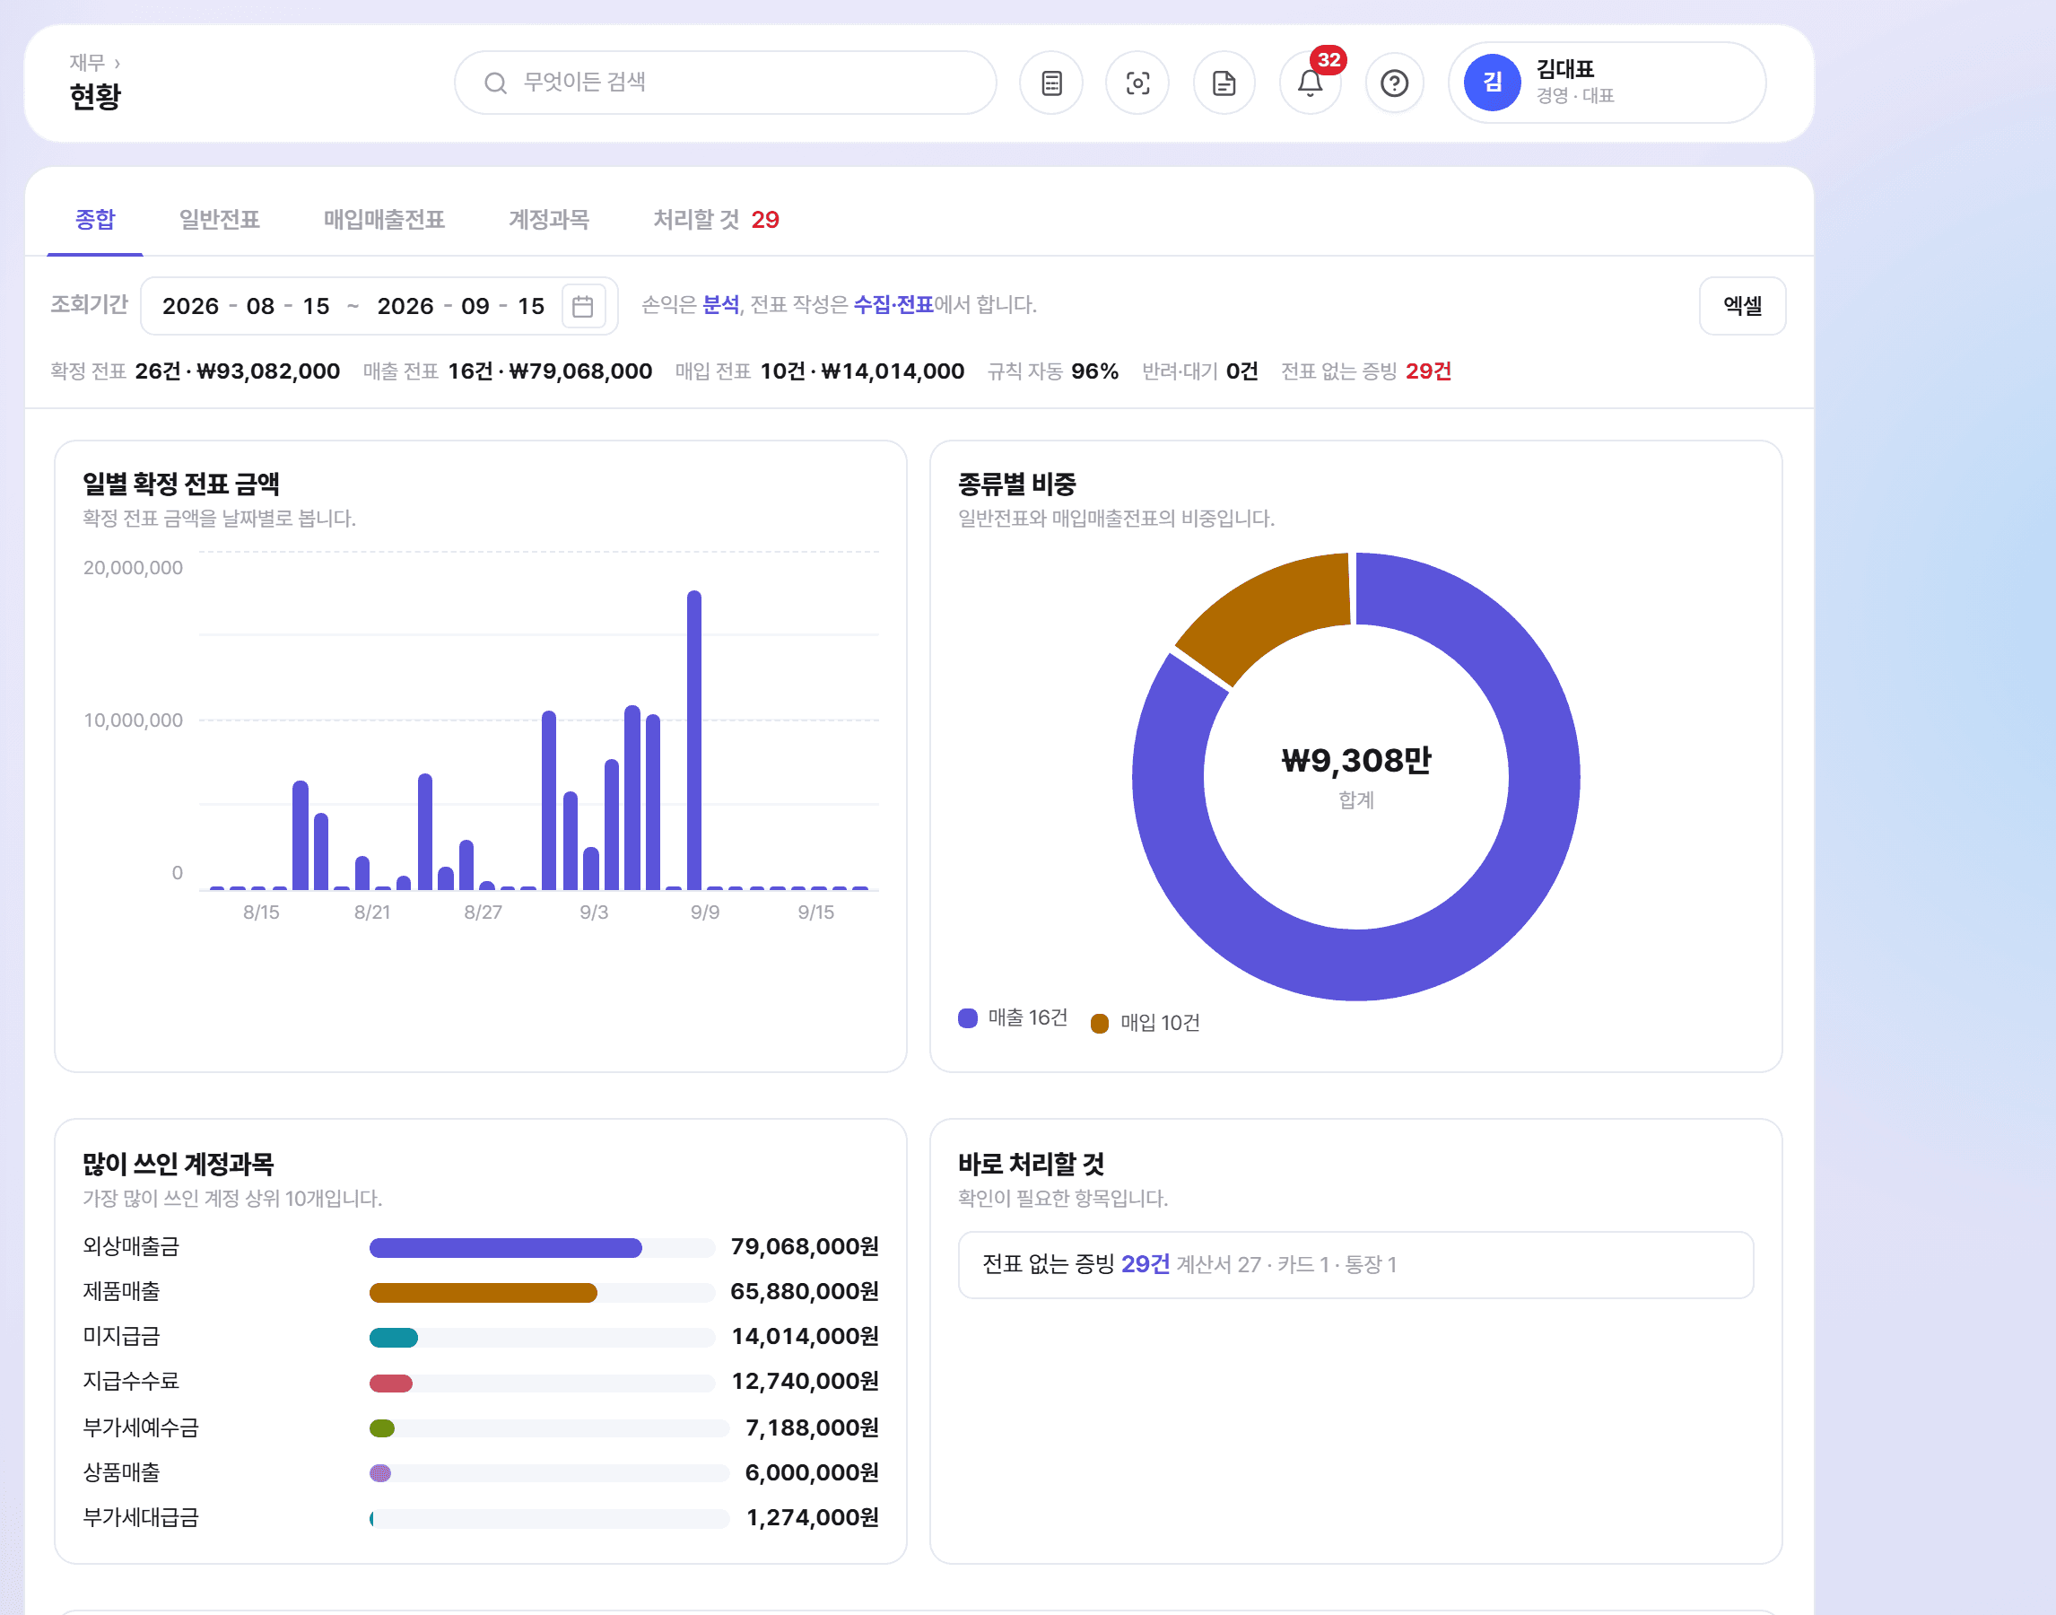Open the calculator icon in header
This screenshot has width=2056, height=1615.
[1051, 83]
